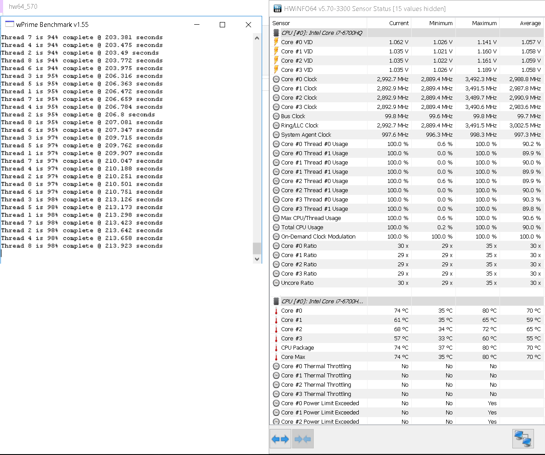
Task: Open the network remote monitoring icon
Action: [x=523, y=439]
